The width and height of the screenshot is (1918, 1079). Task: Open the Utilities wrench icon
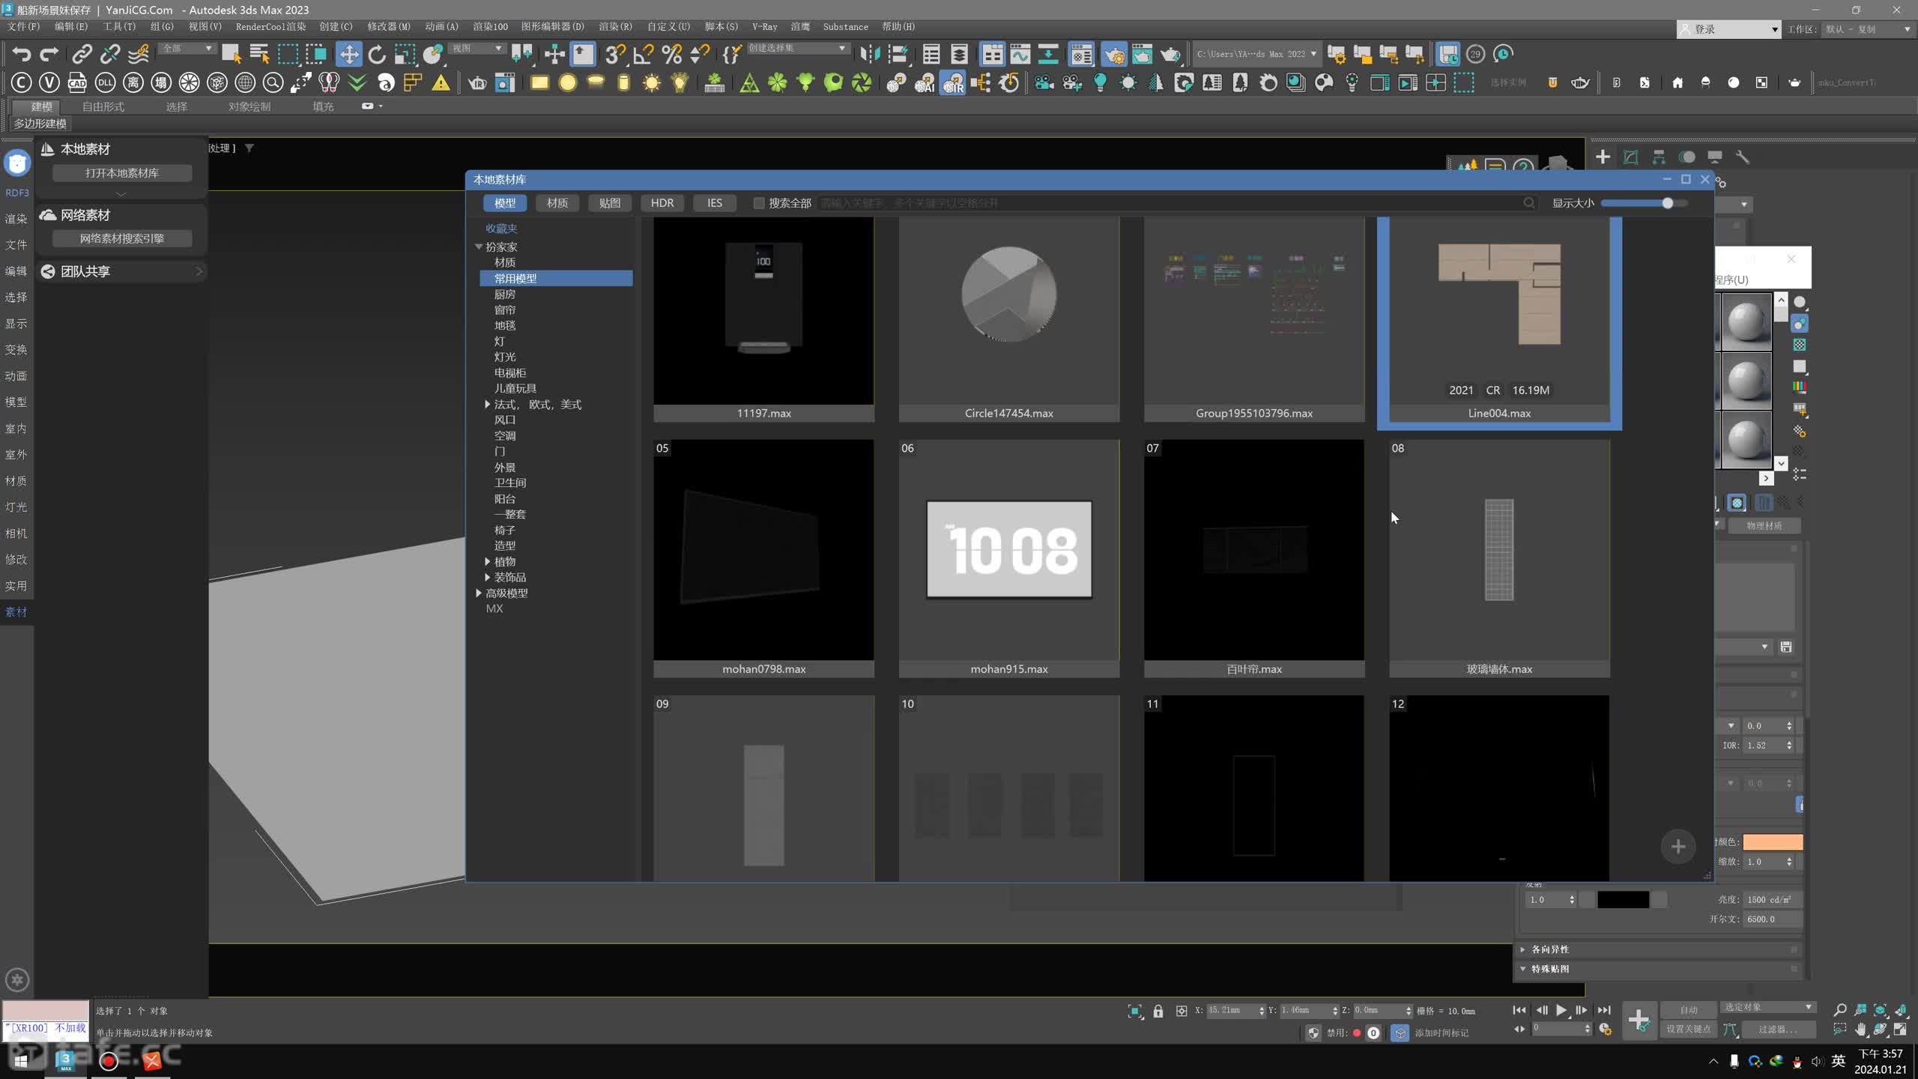click(1743, 157)
